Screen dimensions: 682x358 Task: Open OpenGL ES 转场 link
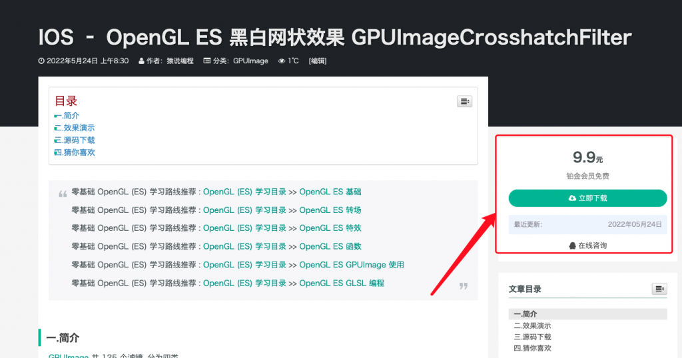point(330,210)
